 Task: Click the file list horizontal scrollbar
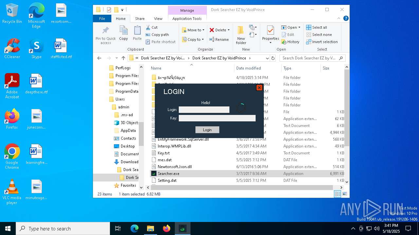point(242,187)
